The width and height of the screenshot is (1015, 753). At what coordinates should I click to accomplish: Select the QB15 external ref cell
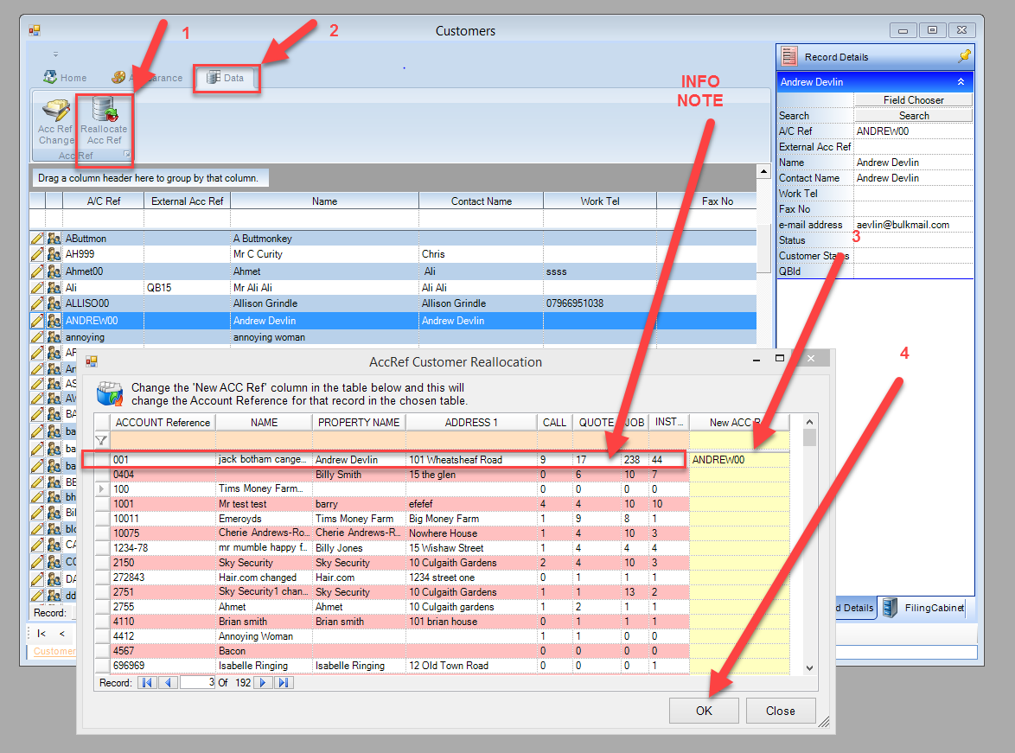(x=187, y=288)
